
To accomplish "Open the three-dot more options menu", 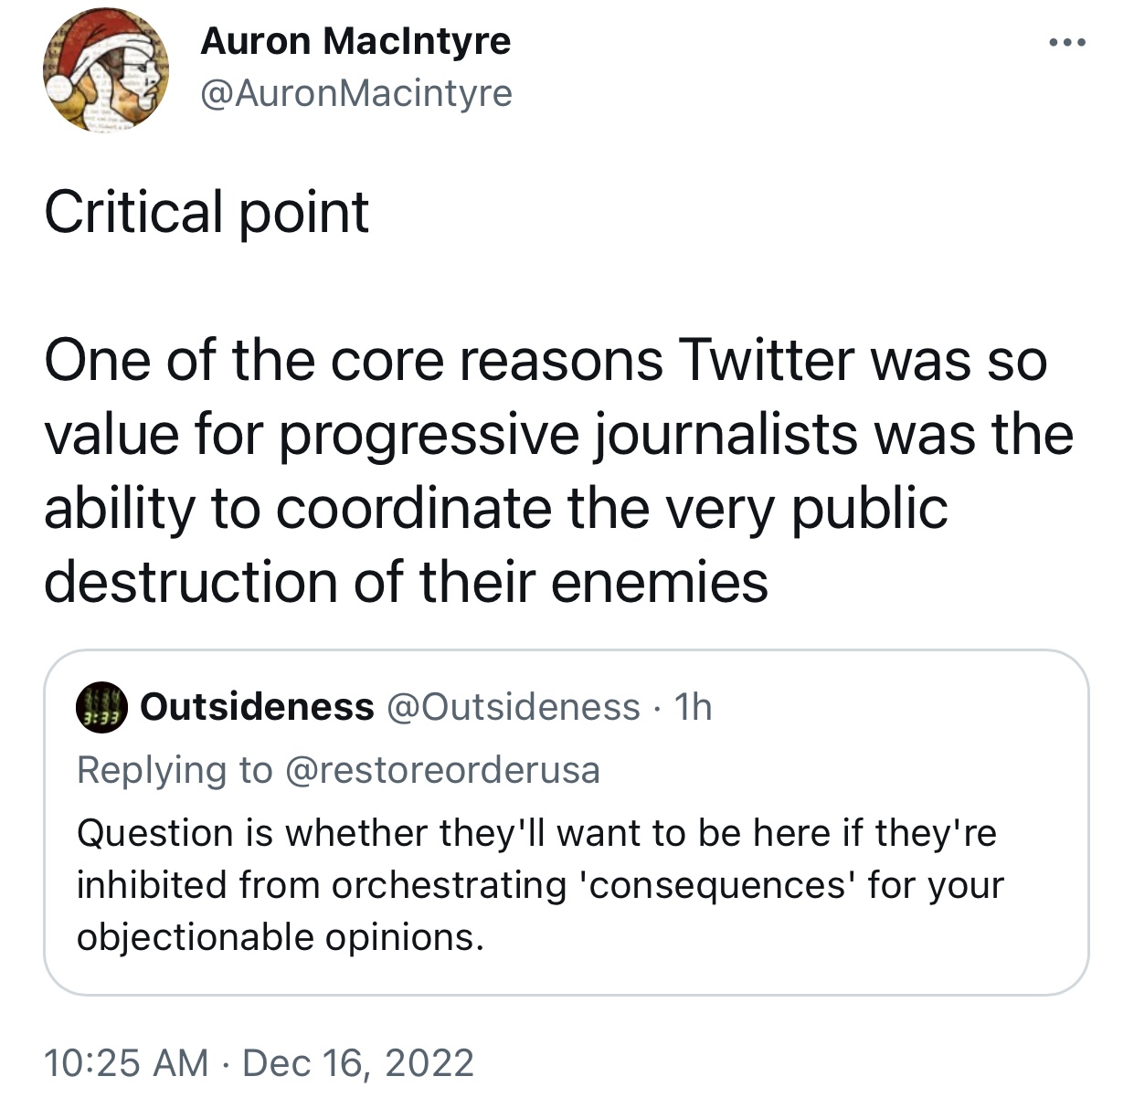I will click(1067, 43).
